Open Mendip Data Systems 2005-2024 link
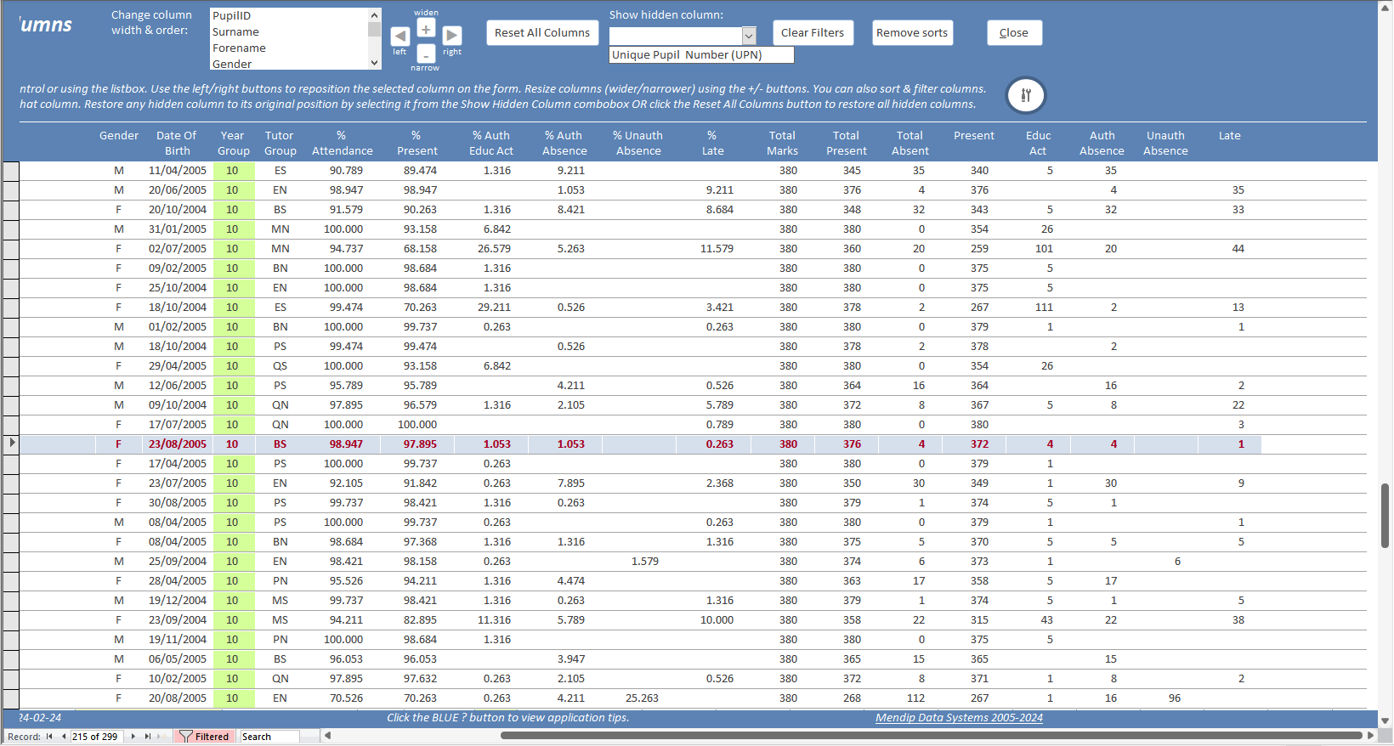The height and width of the screenshot is (746, 1394). coord(959,718)
